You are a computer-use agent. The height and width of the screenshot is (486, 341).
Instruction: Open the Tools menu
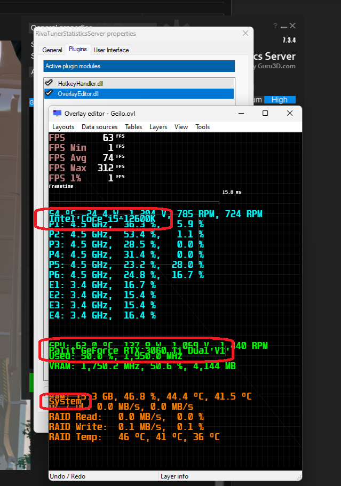202,127
